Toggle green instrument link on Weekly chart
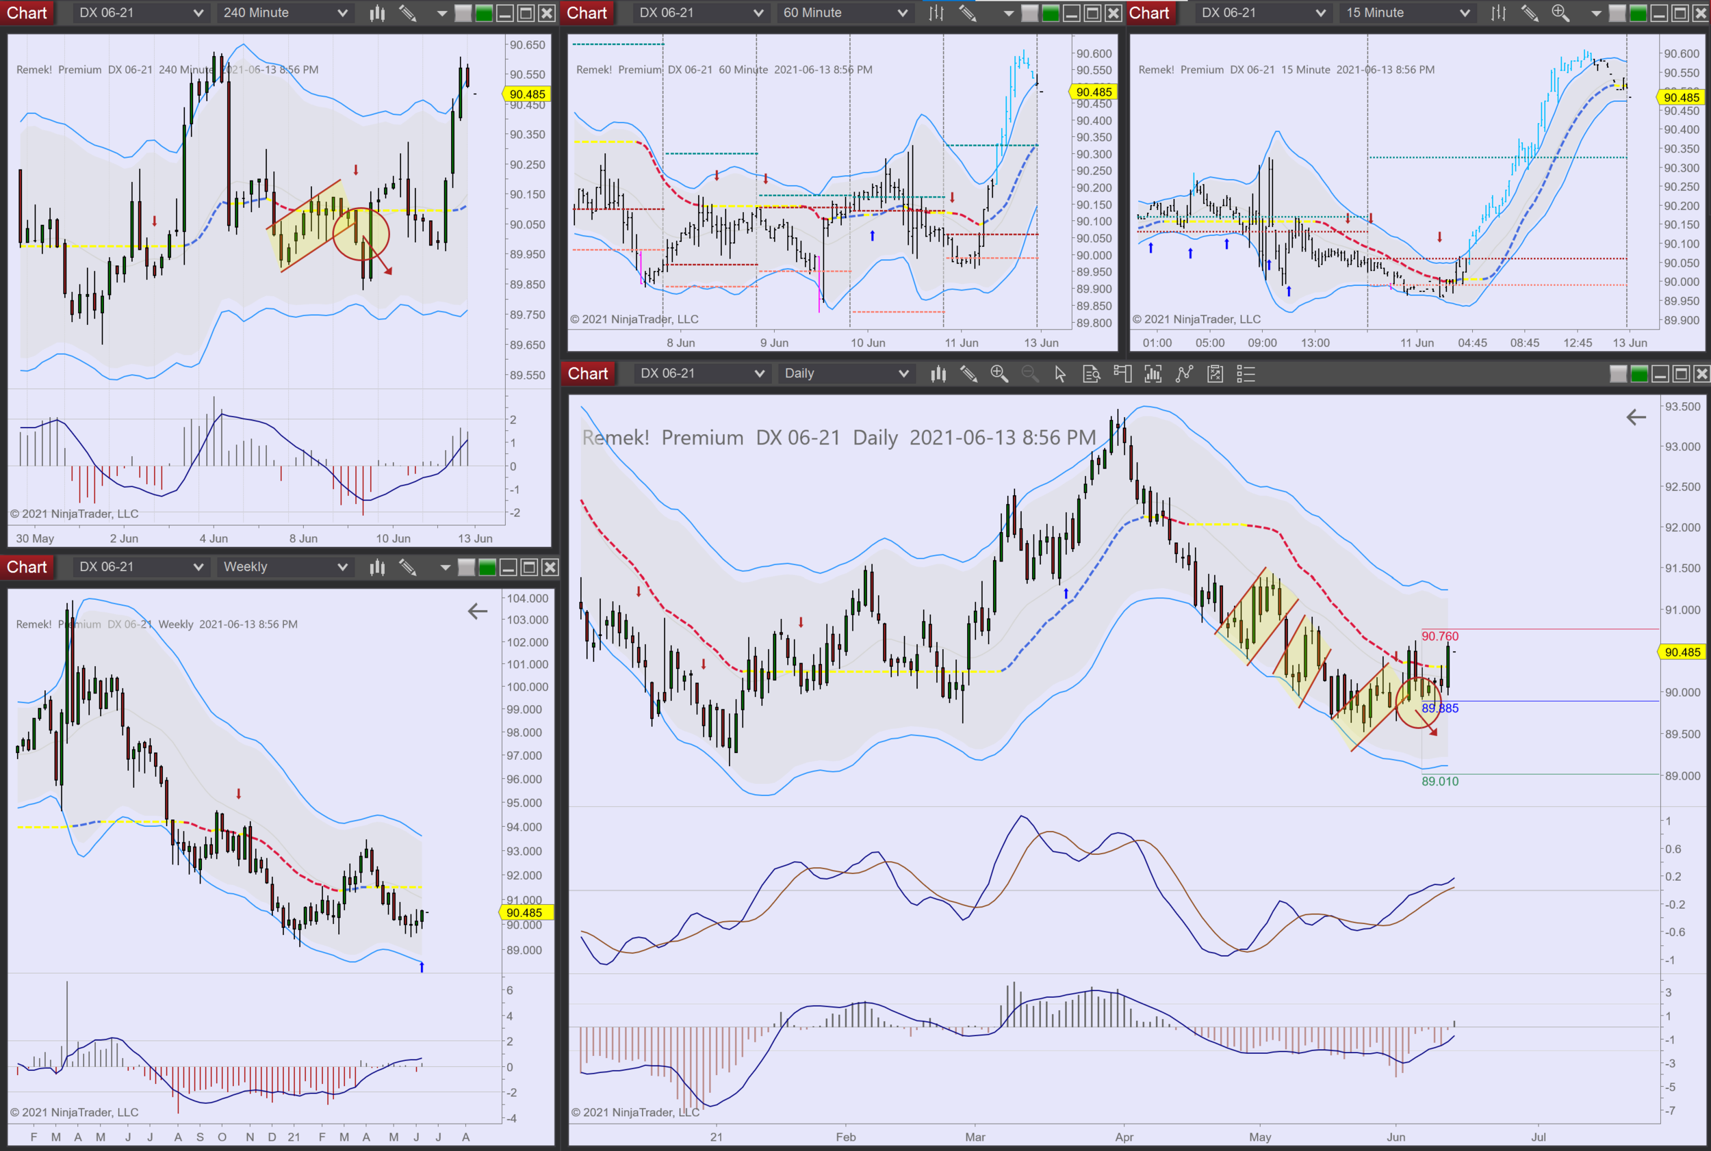This screenshot has width=1711, height=1151. tap(487, 568)
